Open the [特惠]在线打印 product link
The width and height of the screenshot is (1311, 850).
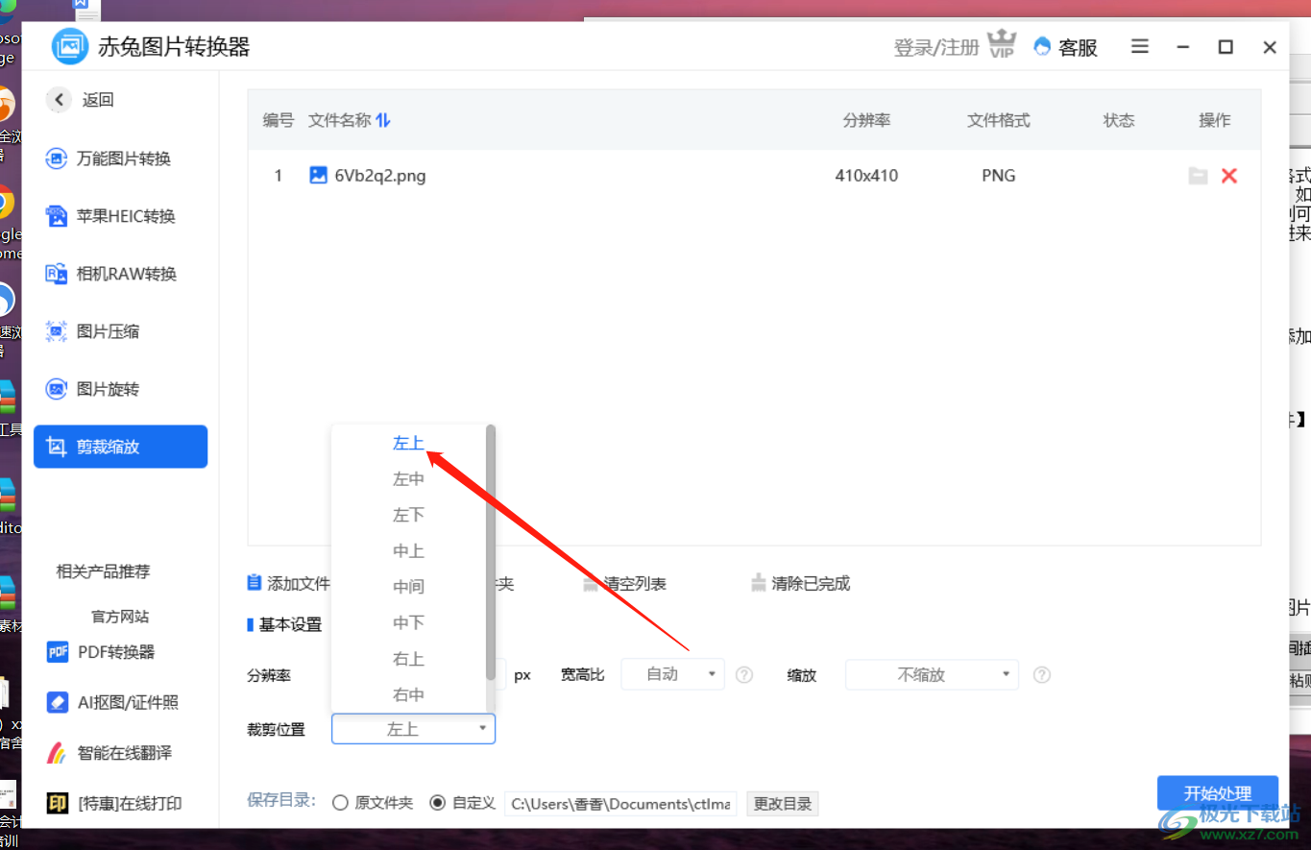coord(130,803)
